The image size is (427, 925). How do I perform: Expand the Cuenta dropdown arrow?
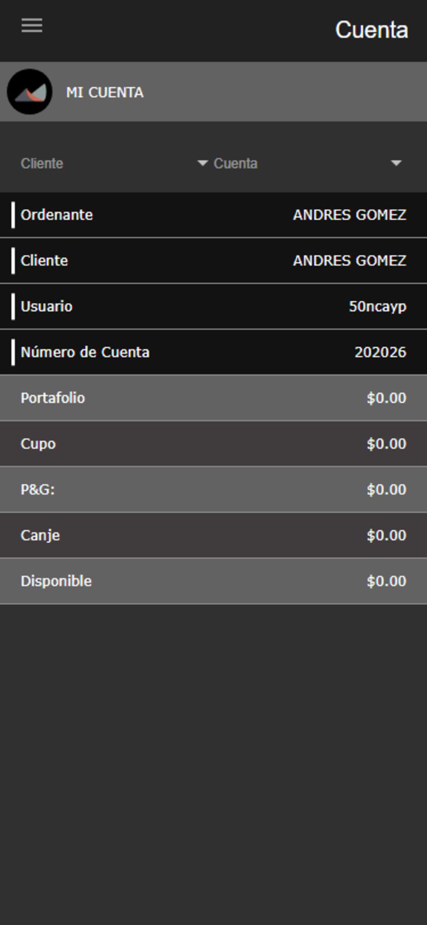click(x=396, y=163)
